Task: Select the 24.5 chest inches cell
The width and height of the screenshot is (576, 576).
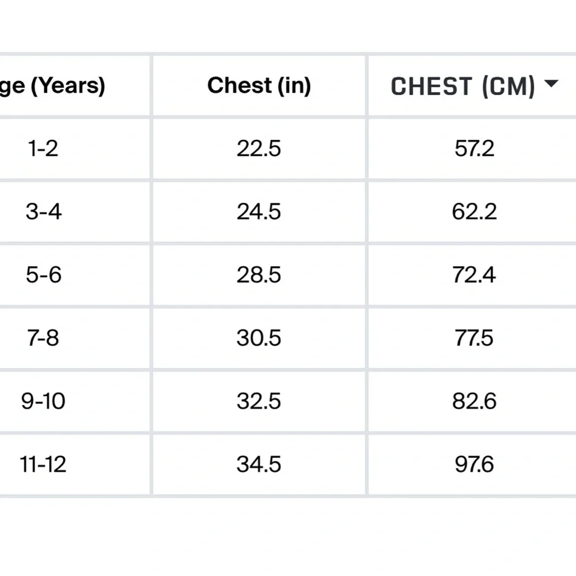Action: (259, 212)
